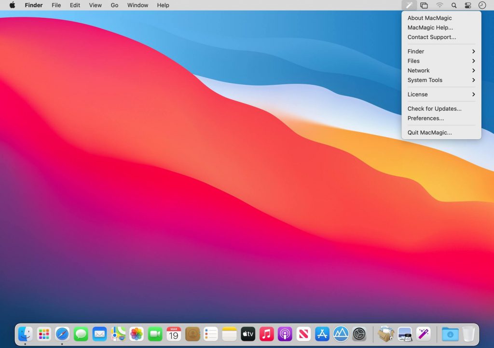
Task: Expand the System Tools submenu
Action: point(425,80)
